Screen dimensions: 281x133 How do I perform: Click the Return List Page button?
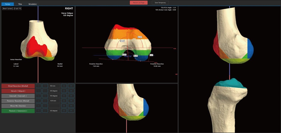pyautogui.click(x=139, y=3)
